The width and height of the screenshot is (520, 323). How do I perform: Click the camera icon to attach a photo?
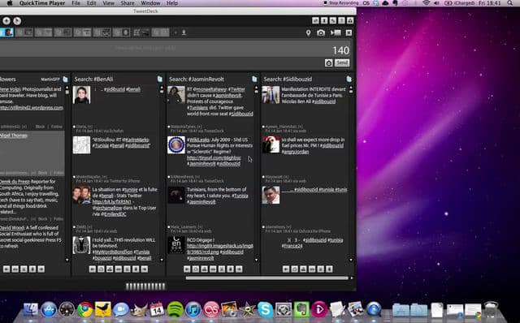(x=321, y=32)
